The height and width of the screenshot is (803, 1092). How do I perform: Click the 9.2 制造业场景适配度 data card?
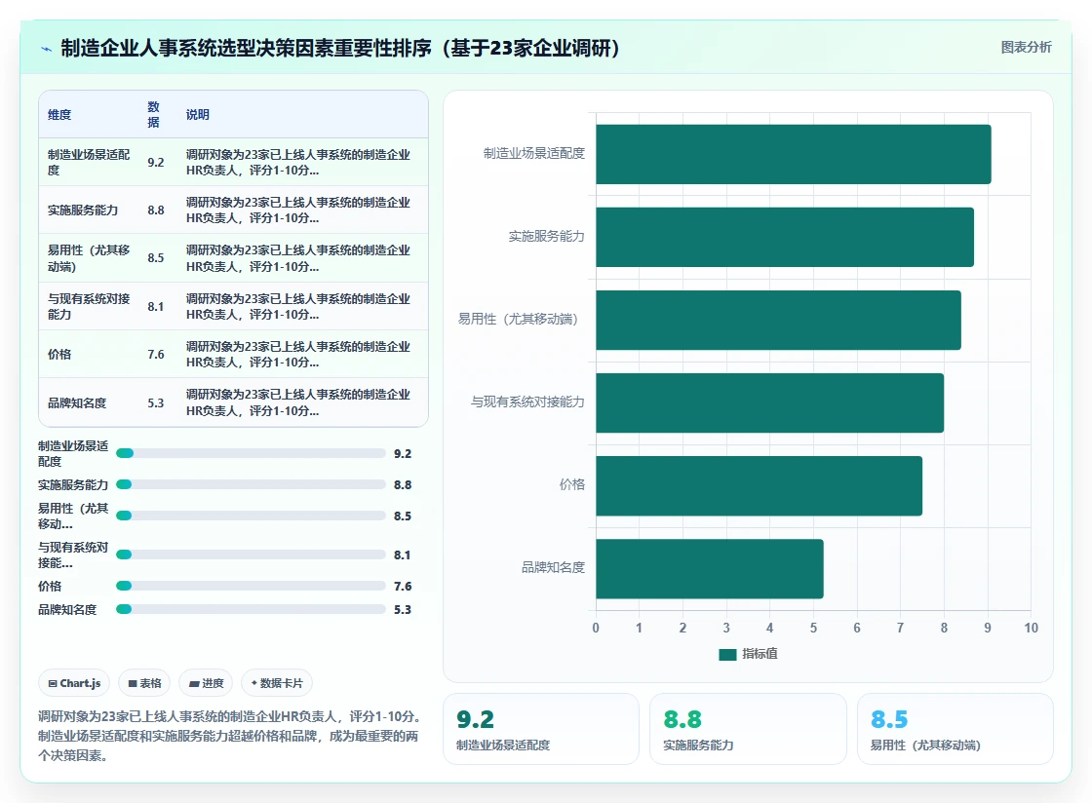[x=541, y=729]
